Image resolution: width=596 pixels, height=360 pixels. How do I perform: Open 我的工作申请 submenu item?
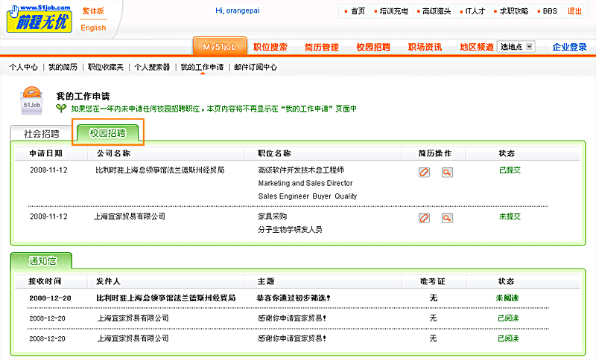pos(202,67)
